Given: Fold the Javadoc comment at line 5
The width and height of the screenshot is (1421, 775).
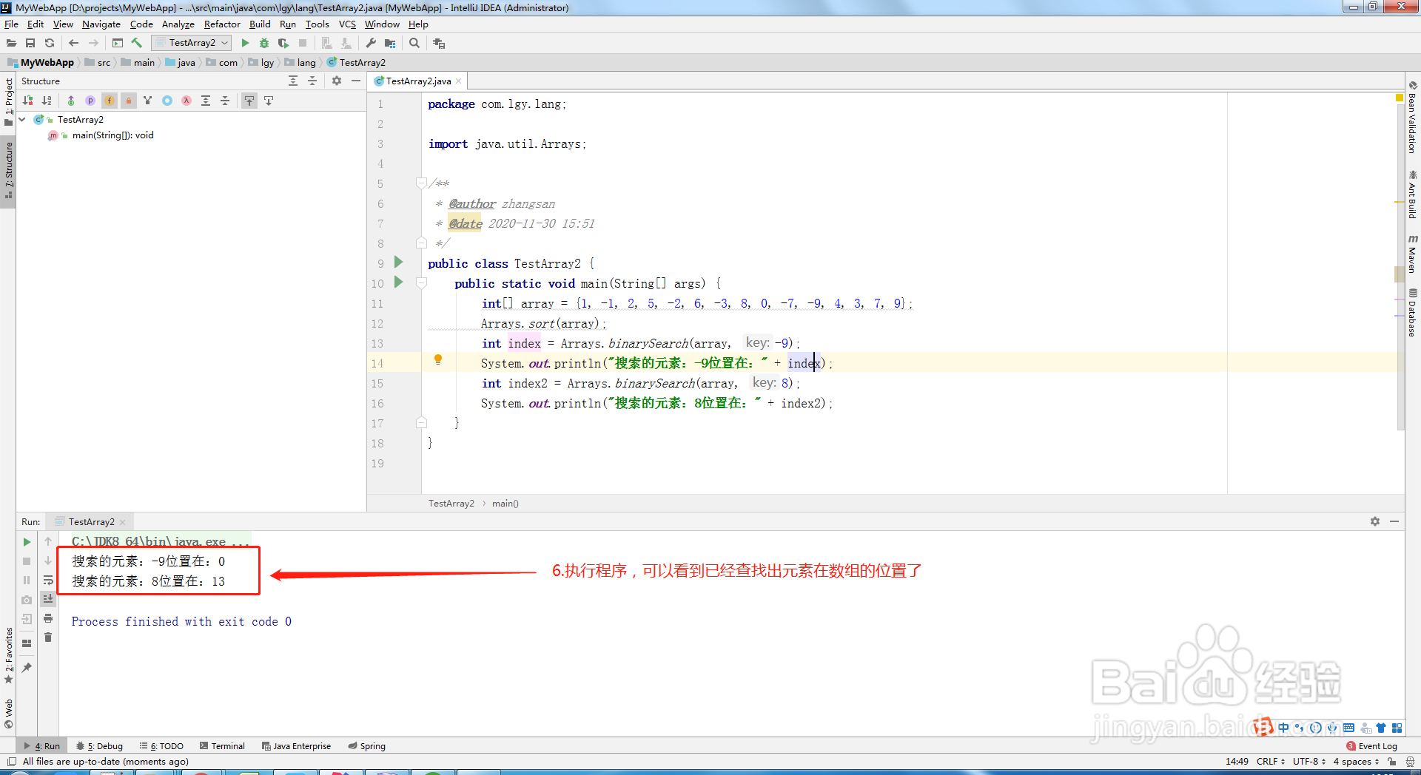Looking at the screenshot, I should pos(421,183).
